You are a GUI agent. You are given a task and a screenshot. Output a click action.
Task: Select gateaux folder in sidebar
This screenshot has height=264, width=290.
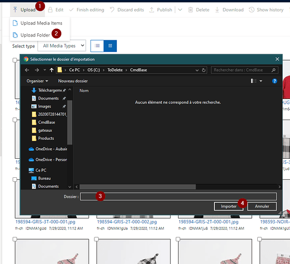(42, 131)
